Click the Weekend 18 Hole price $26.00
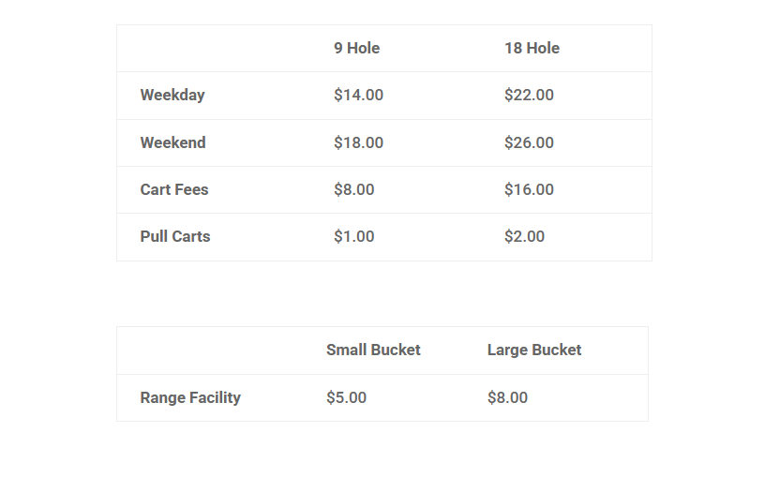This screenshot has height=492, width=780. tap(529, 143)
